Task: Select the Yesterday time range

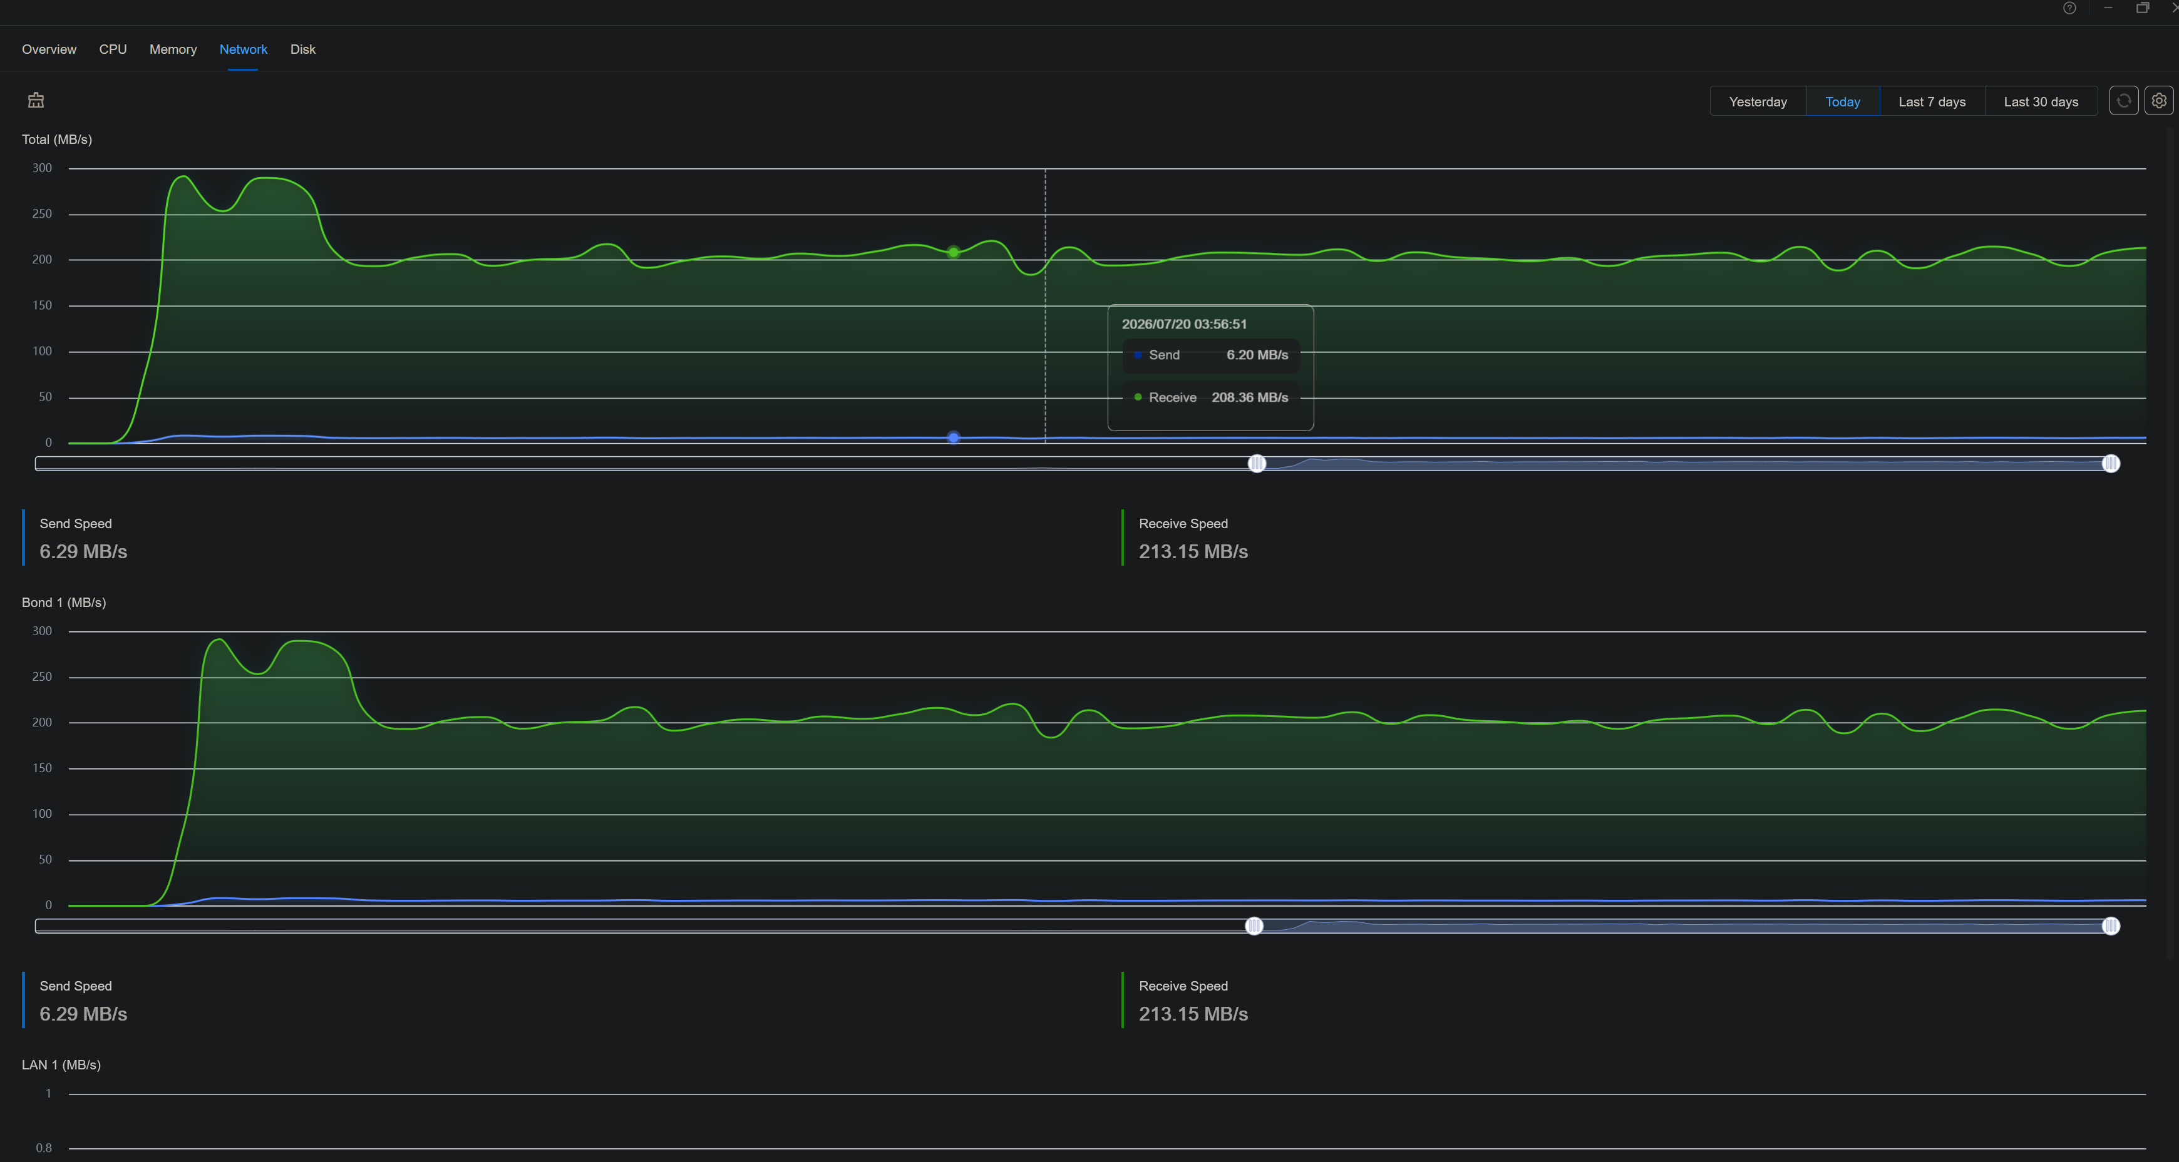Action: tap(1758, 101)
